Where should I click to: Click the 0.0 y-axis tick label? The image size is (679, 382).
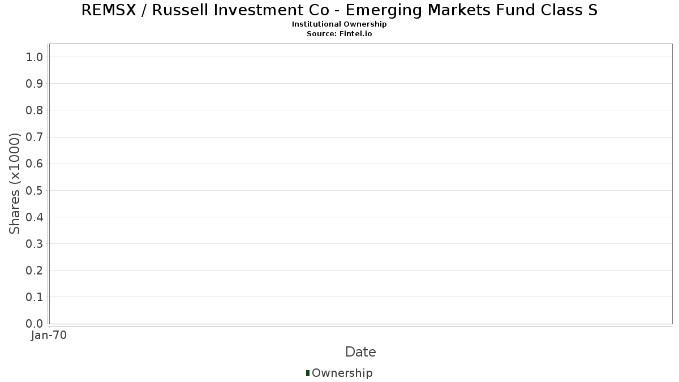pyautogui.click(x=35, y=324)
